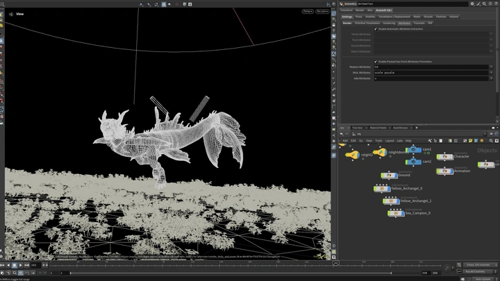Open the Material Palette pane tab
Viewport: 500px width, 281px height.
378,128
